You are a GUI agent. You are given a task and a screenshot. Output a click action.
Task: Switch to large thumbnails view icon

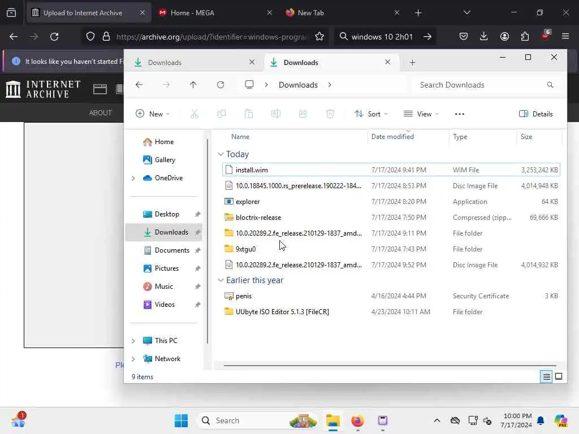pyautogui.click(x=559, y=376)
